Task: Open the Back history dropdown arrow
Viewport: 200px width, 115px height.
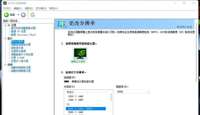Action: (18, 15)
